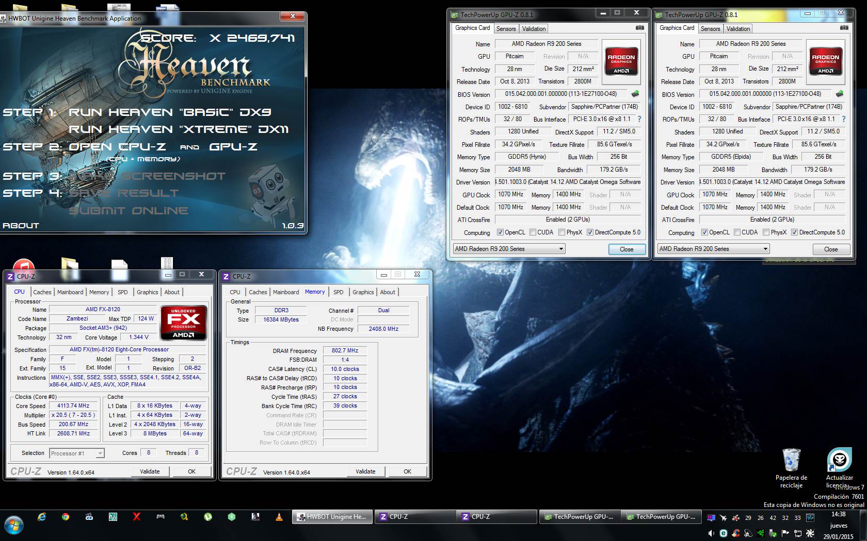
Task: Toggle OpenCL checkbox in right GPU-Z
Action: [x=704, y=232]
